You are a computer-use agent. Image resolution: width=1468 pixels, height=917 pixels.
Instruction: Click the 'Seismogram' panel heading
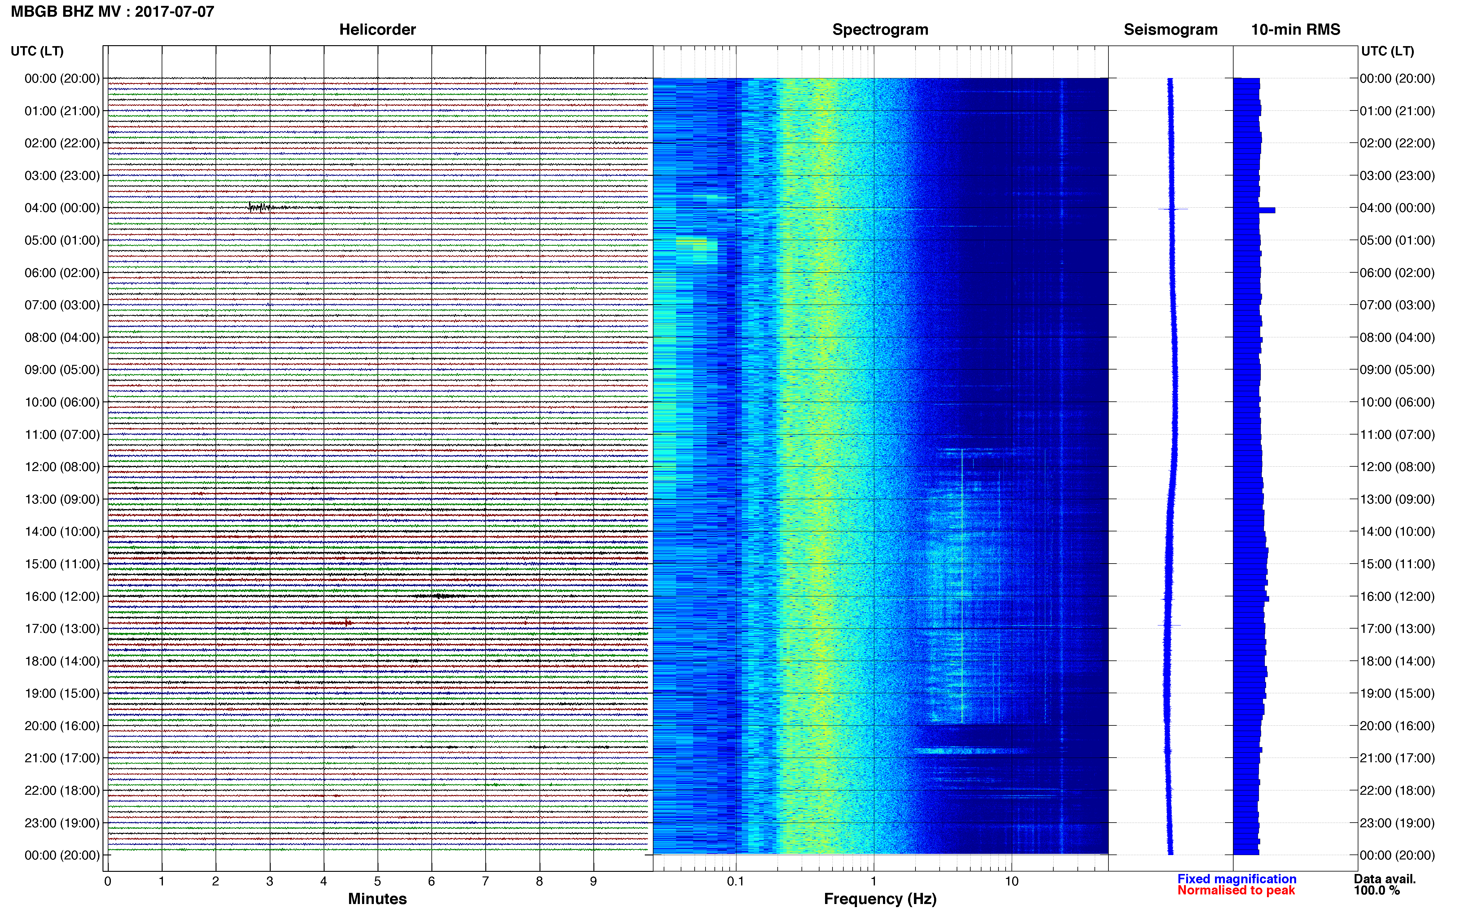1170,30
